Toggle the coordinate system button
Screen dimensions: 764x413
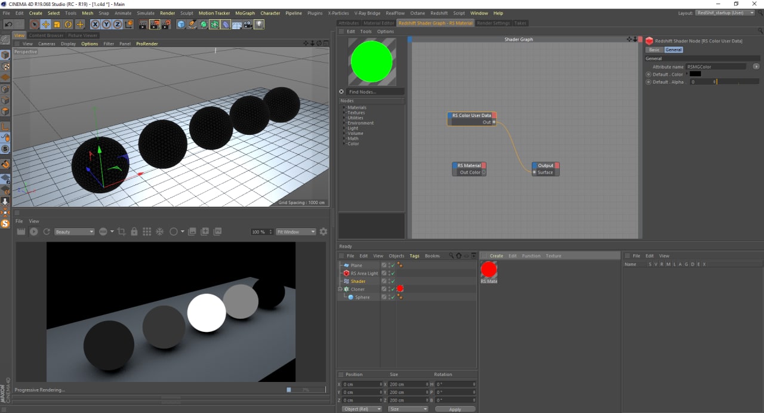coord(128,24)
